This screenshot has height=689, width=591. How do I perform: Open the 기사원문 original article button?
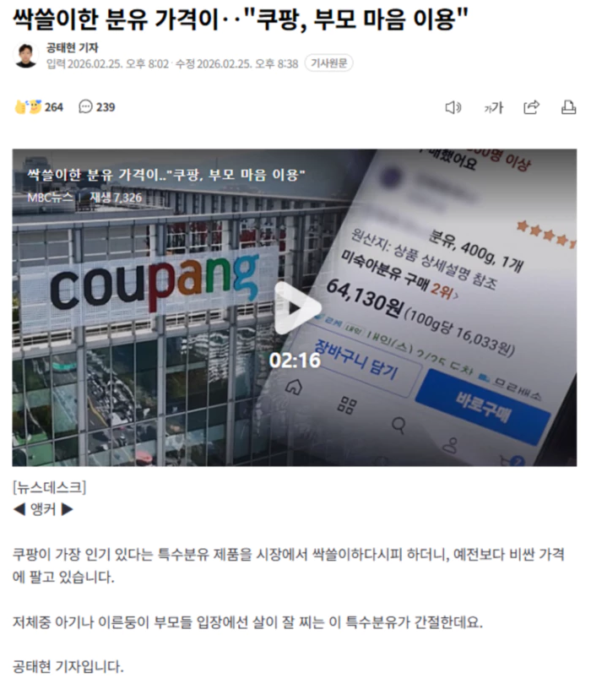point(328,63)
